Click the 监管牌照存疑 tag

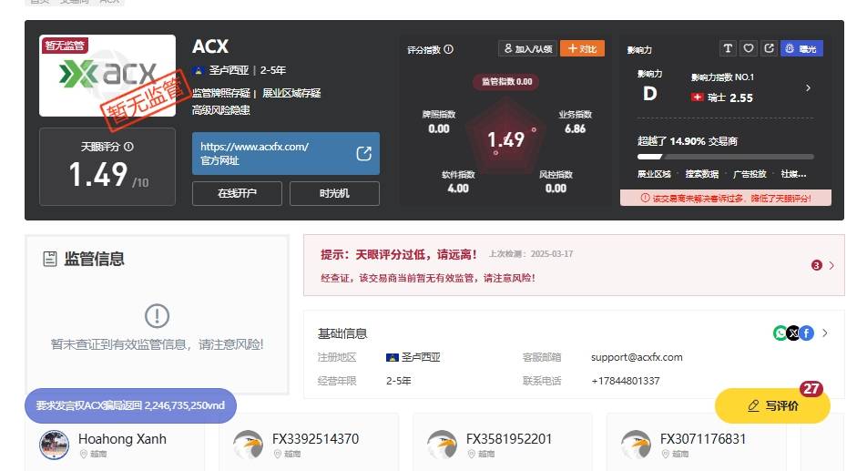221,93
